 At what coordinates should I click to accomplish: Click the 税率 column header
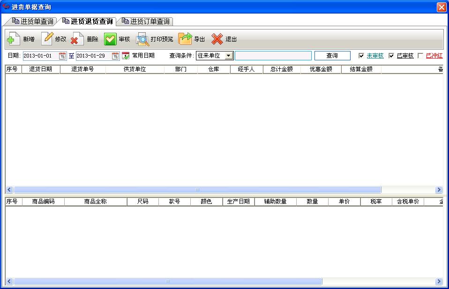(x=376, y=202)
